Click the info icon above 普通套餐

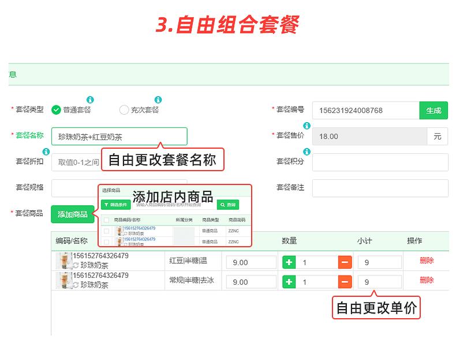90,100
